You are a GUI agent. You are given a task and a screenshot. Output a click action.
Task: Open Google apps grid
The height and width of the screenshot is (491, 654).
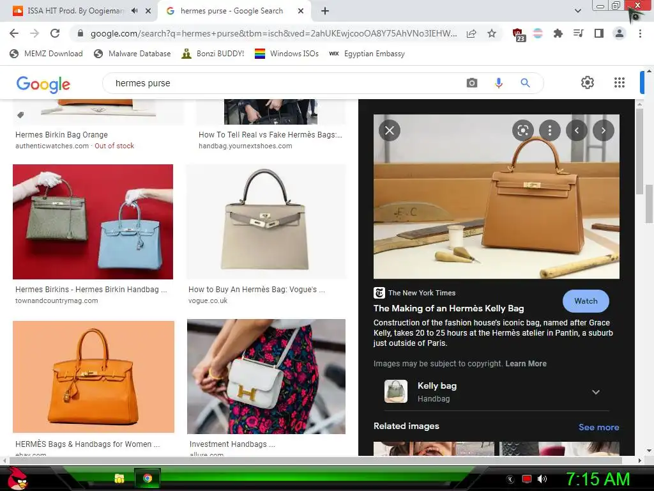[x=620, y=82]
